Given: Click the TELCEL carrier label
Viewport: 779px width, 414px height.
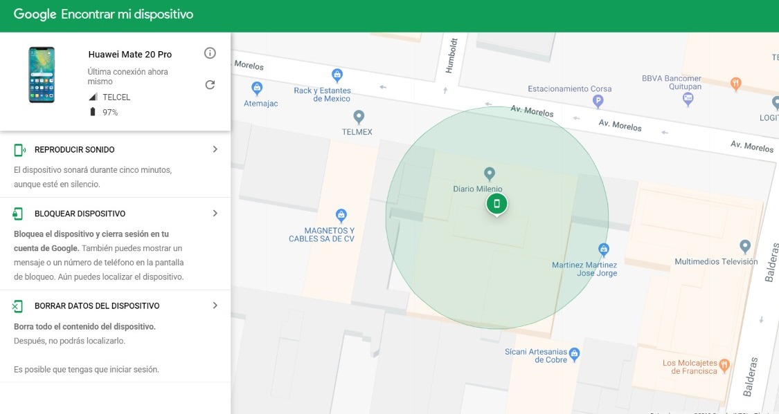Looking at the screenshot, I should 116,97.
